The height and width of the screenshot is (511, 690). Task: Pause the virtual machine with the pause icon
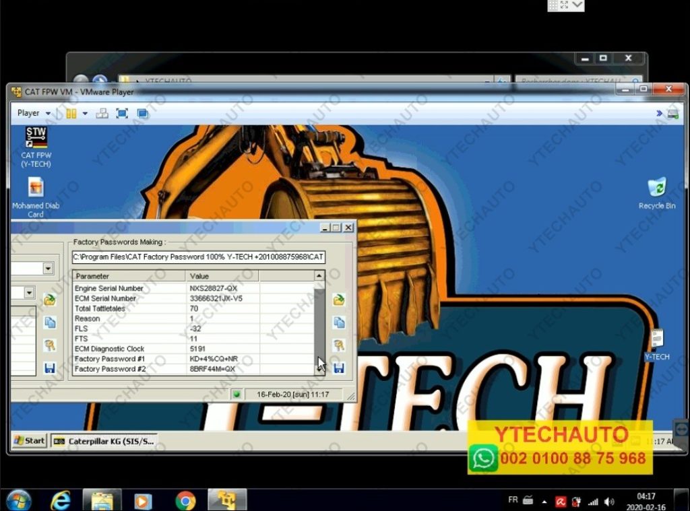point(71,114)
